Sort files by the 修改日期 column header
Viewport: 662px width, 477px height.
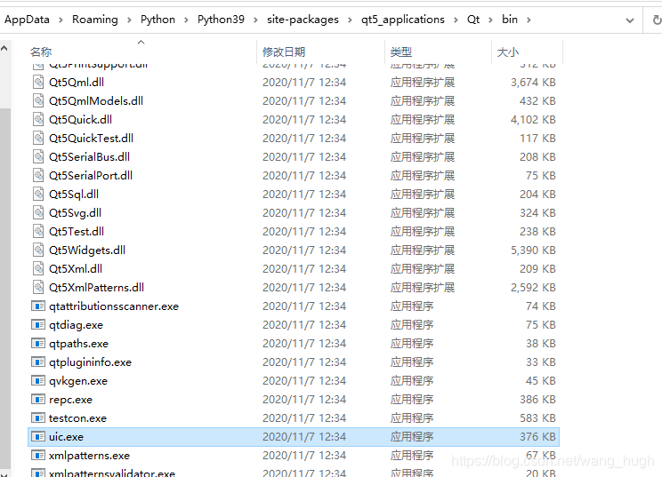tap(284, 52)
